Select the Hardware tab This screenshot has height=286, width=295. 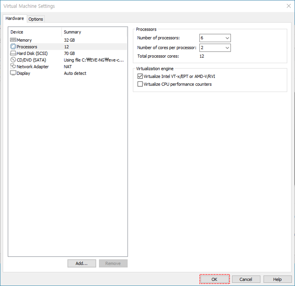tap(15, 18)
